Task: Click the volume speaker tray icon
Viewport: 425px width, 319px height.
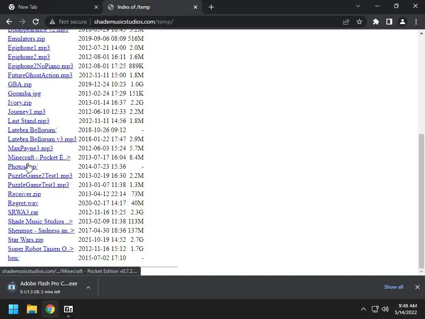Action: point(385,309)
